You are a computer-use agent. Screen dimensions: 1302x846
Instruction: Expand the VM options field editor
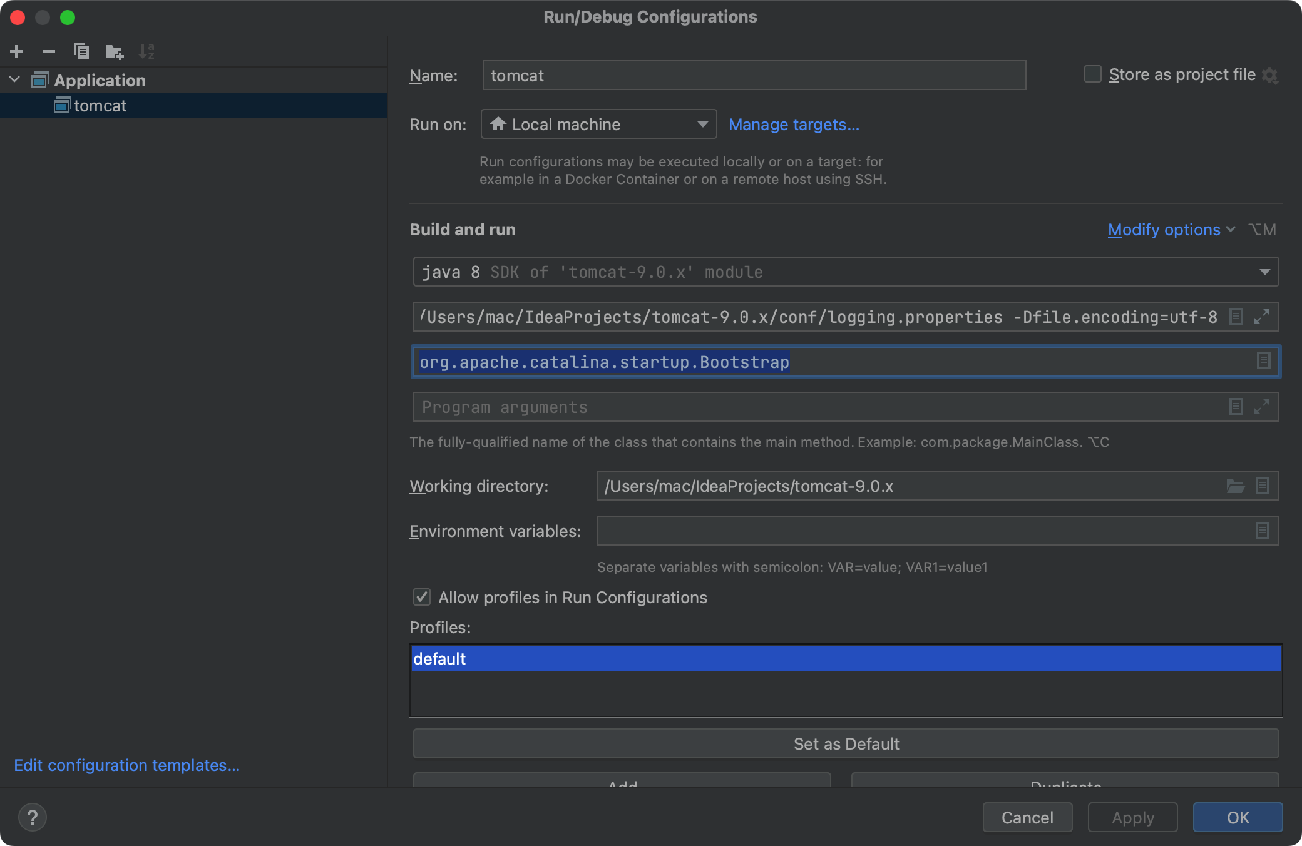(x=1262, y=317)
